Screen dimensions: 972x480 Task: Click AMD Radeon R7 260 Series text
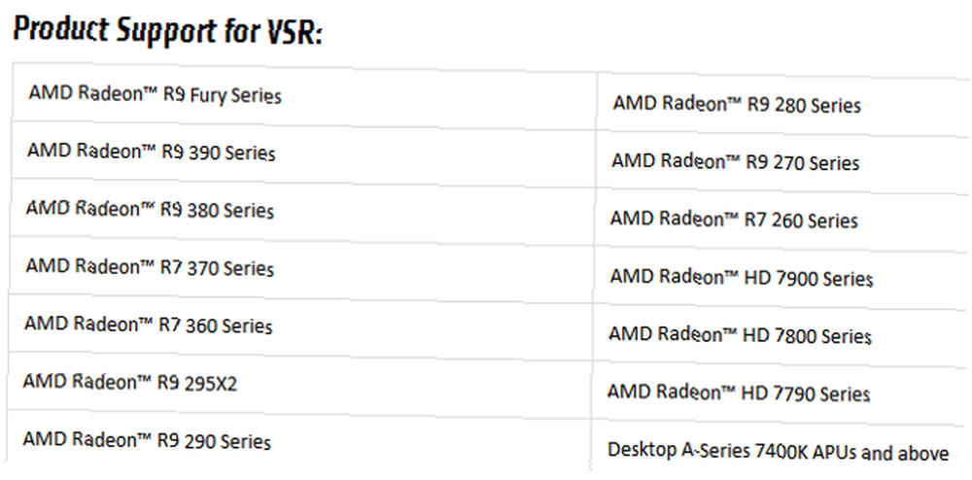point(734,220)
